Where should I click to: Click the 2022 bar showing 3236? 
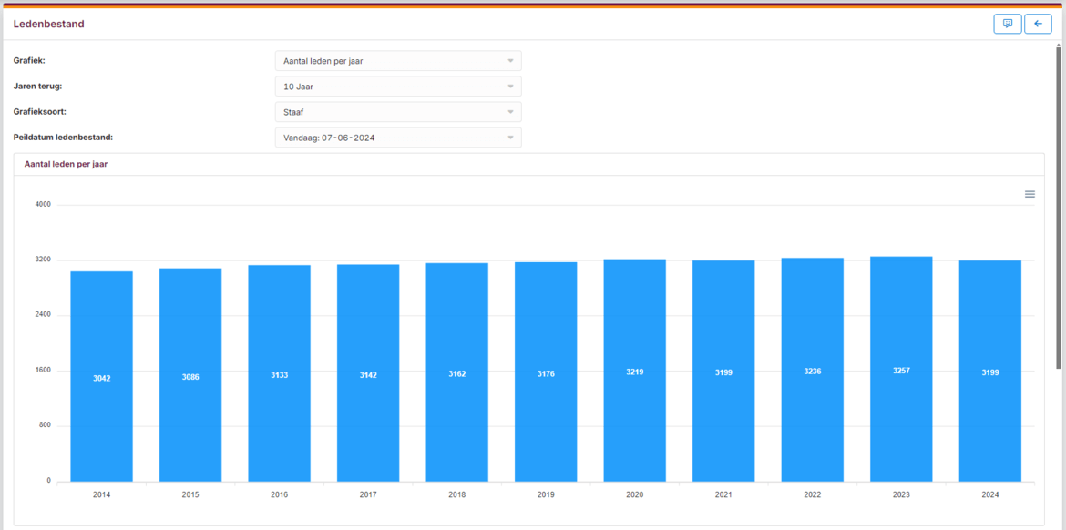[x=813, y=370]
